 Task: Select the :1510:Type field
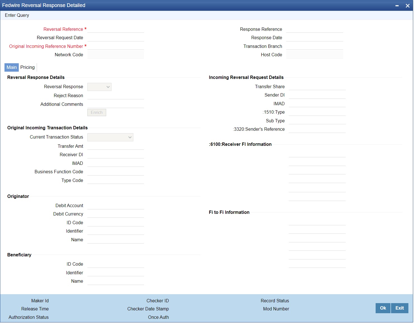pyautogui.click(x=317, y=112)
